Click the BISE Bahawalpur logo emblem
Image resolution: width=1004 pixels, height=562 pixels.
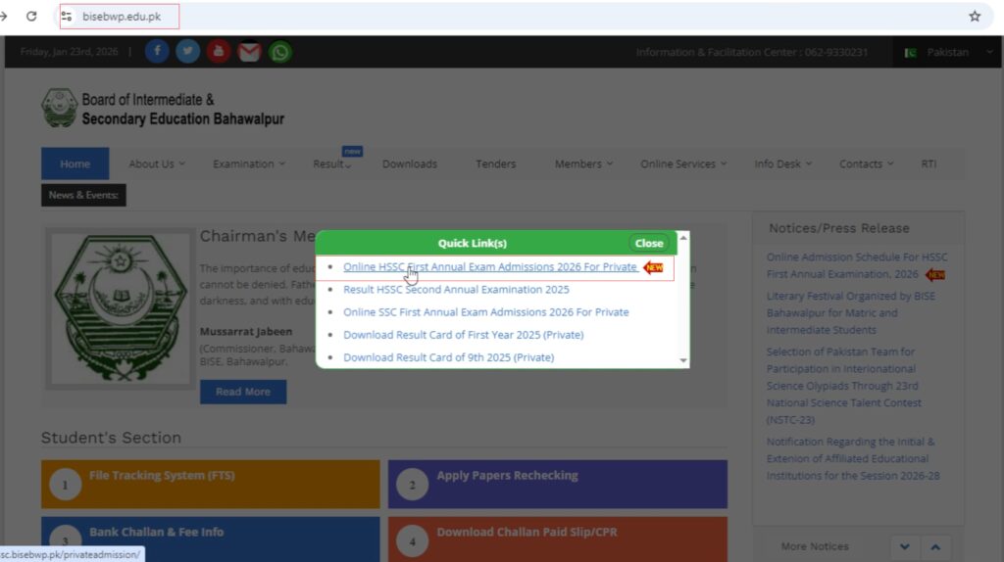pyautogui.click(x=59, y=108)
